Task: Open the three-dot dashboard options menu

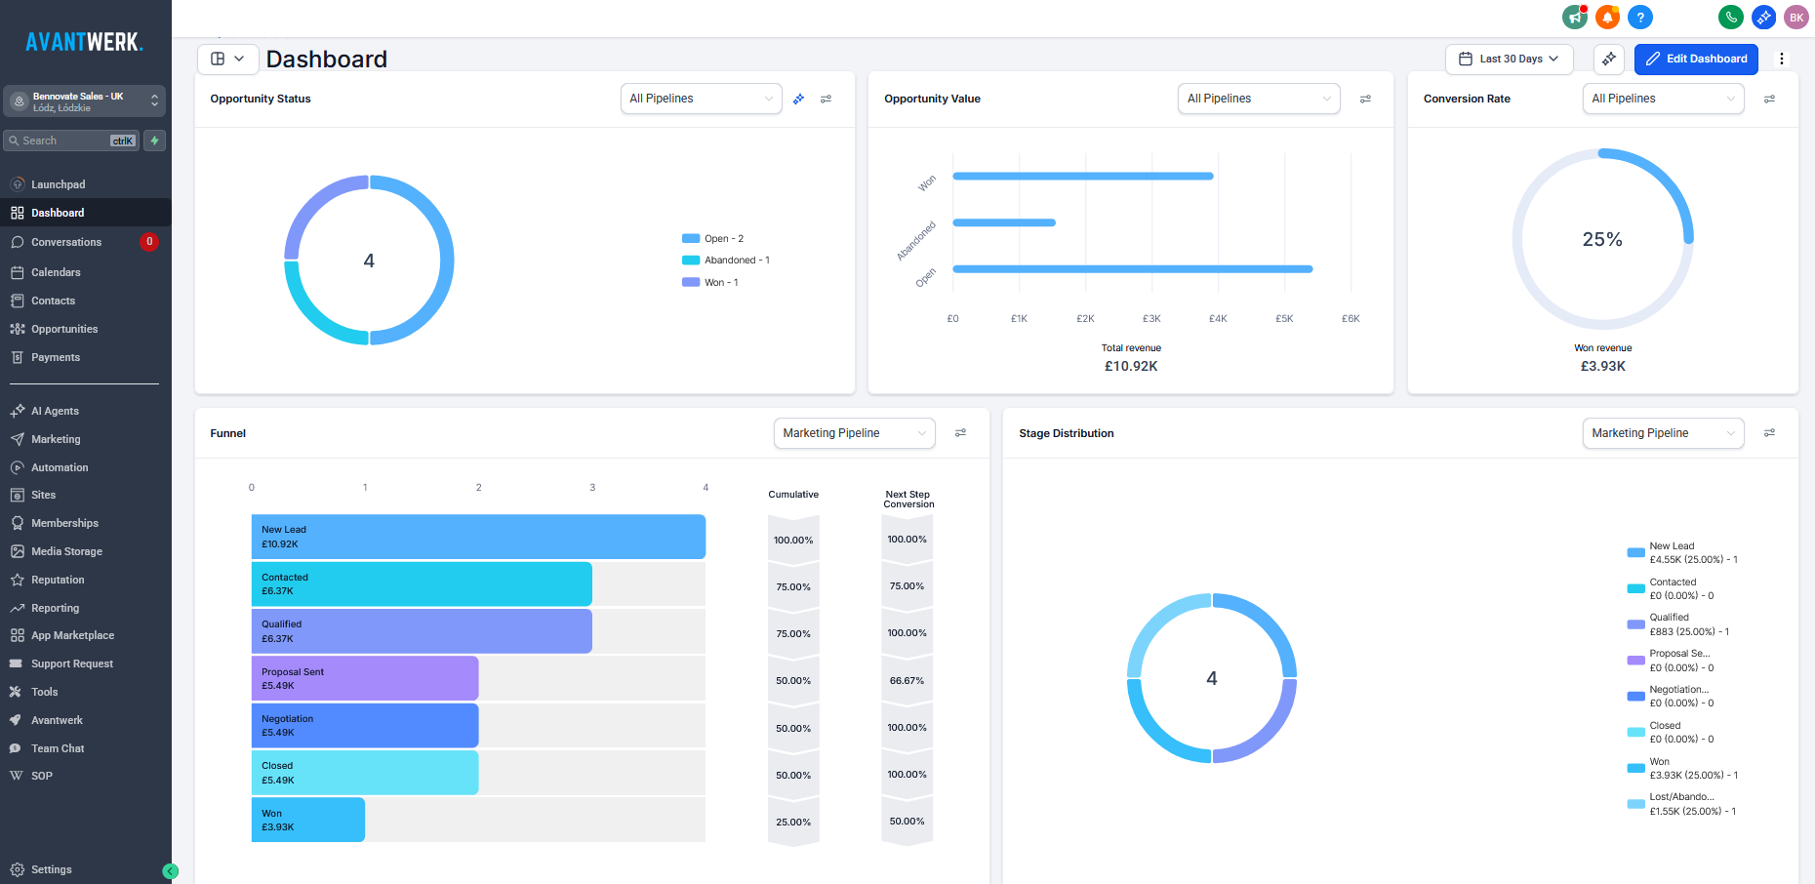Action: pyautogui.click(x=1782, y=59)
